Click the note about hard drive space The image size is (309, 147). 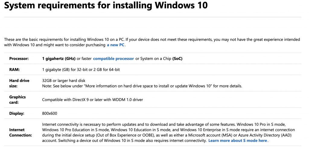pyautogui.click(x=142, y=86)
